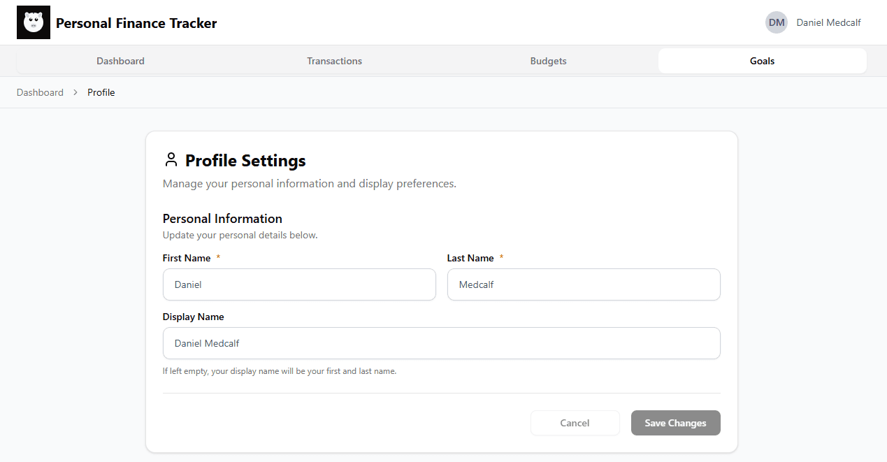Click the First Name field label

(187, 258)
